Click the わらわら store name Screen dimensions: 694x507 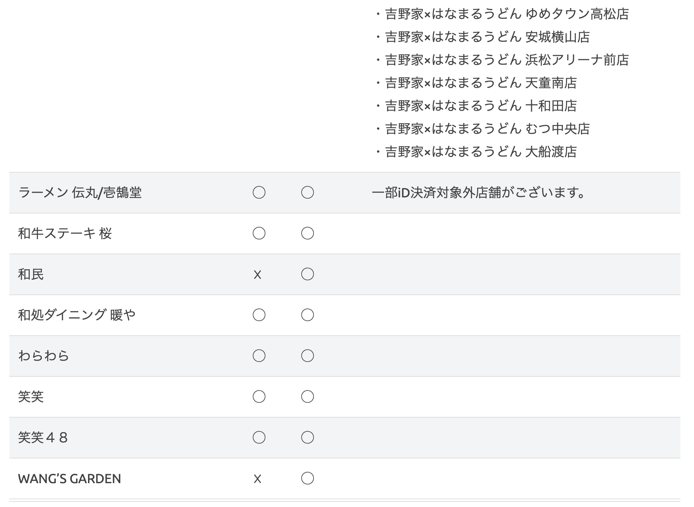tap(43, 356)
